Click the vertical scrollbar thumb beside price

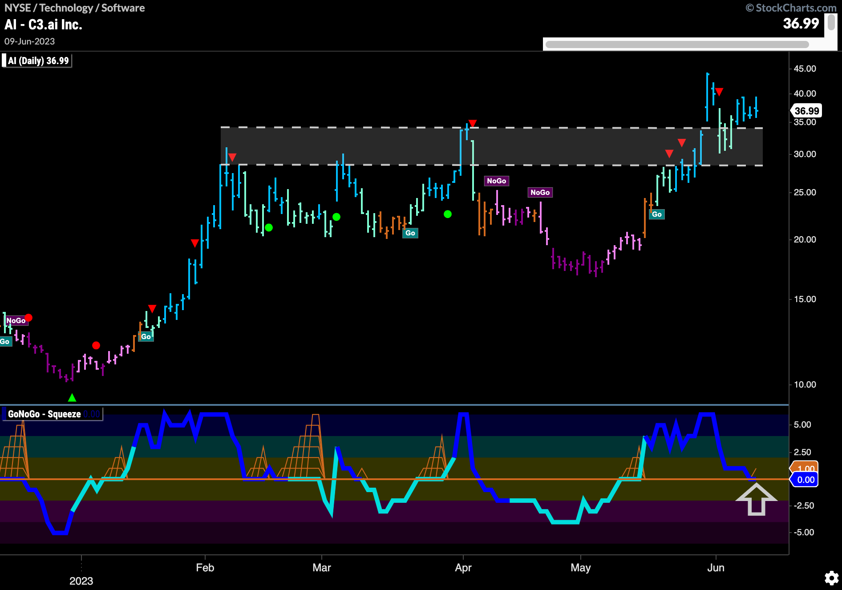831,22
